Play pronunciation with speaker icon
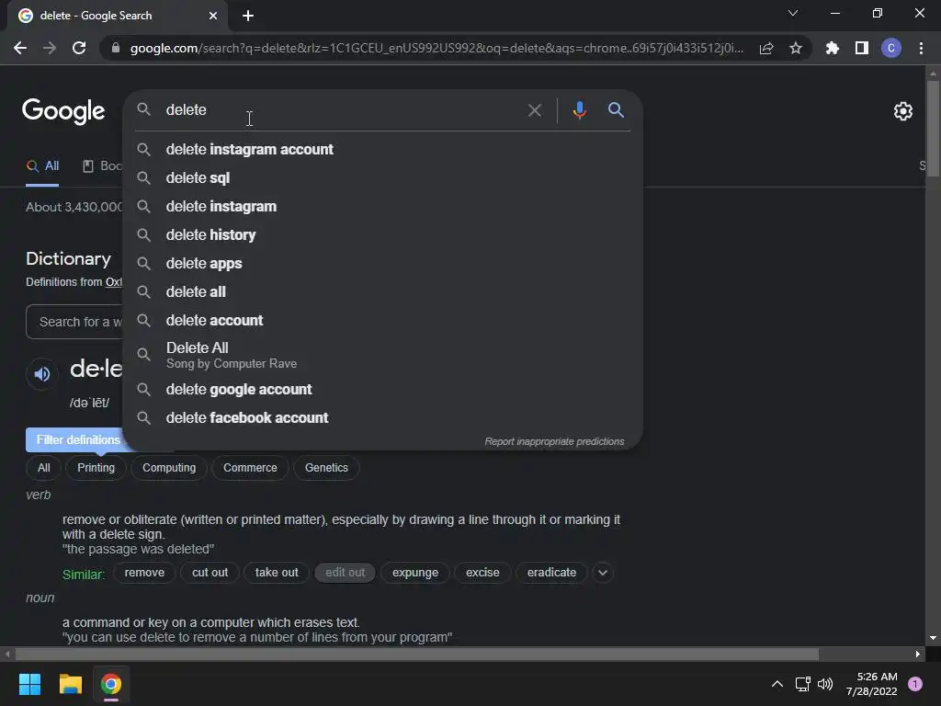The image size is (941, 706). [42, 374]
